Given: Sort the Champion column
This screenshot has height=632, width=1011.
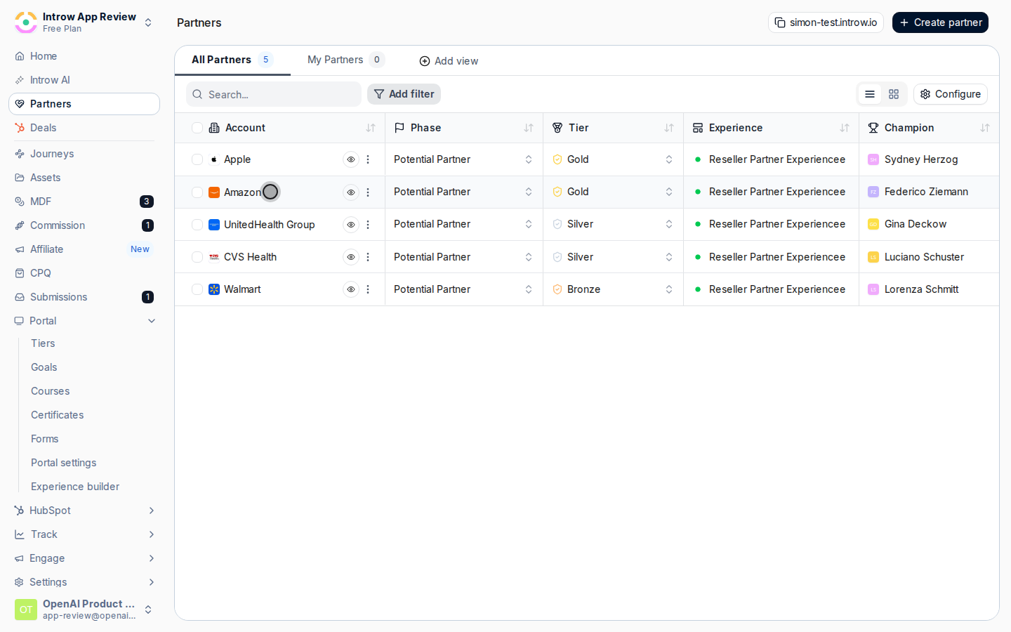Looking at the screenshot, I should click(x=985, y=128).
